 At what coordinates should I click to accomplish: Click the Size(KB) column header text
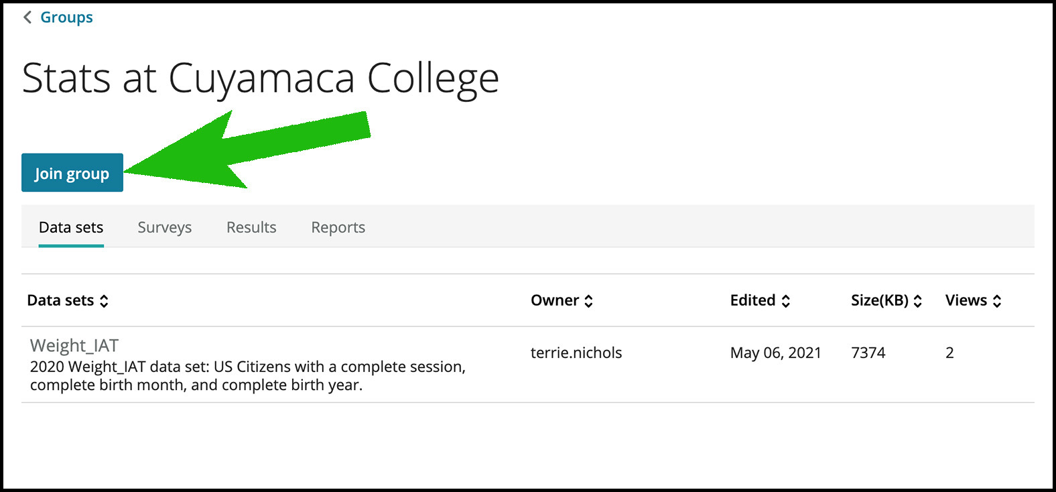880,300
